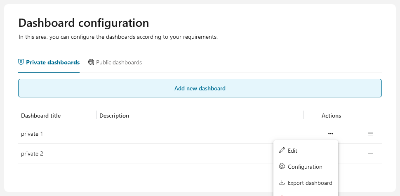This screenshot has height=196, width=400.
Task: Choose Edit from the actions menu
Action: (292, 151)
